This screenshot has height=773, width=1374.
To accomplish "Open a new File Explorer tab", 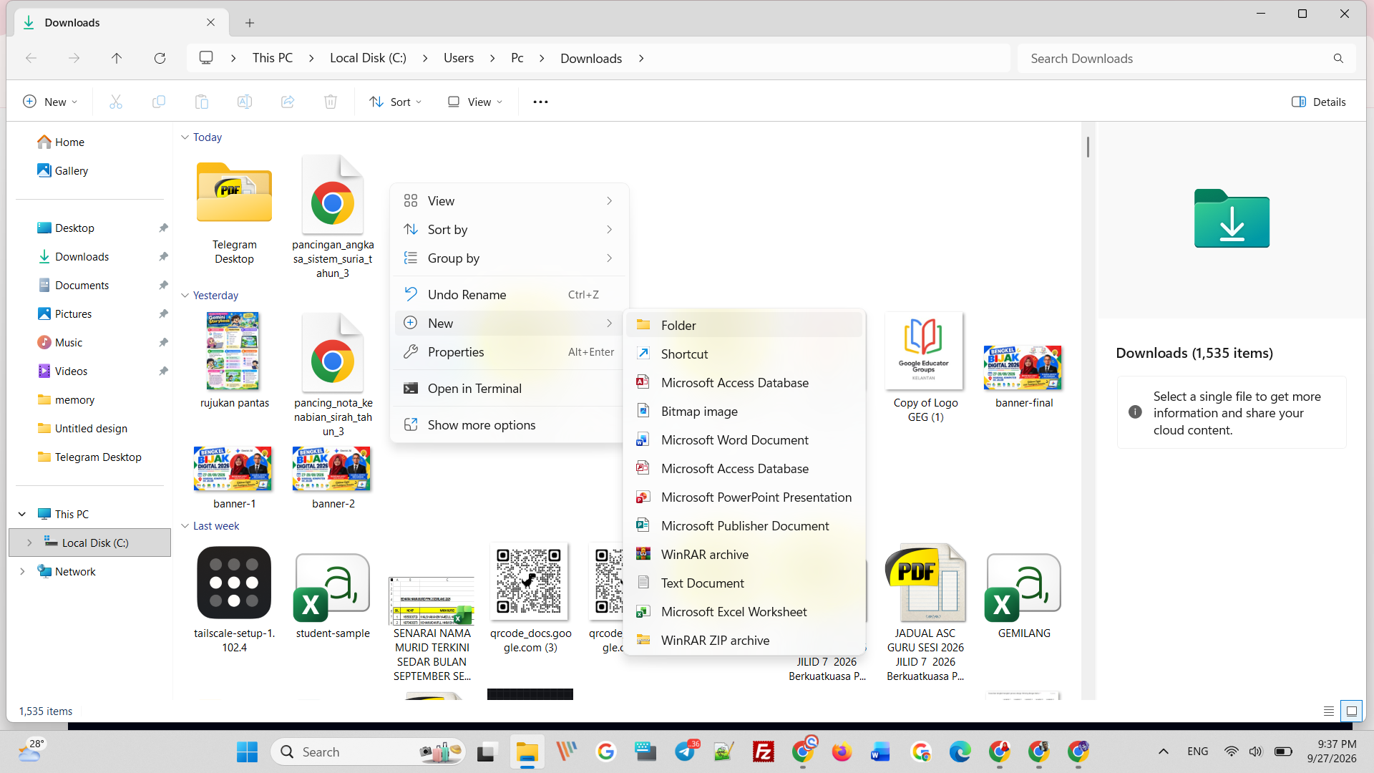I will (x=250, y=23).
